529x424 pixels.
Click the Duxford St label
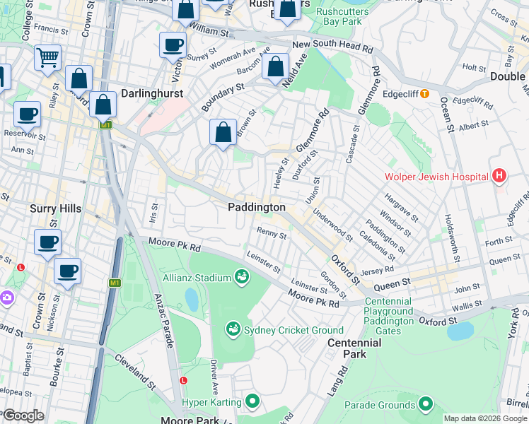[x=306, y=165]
